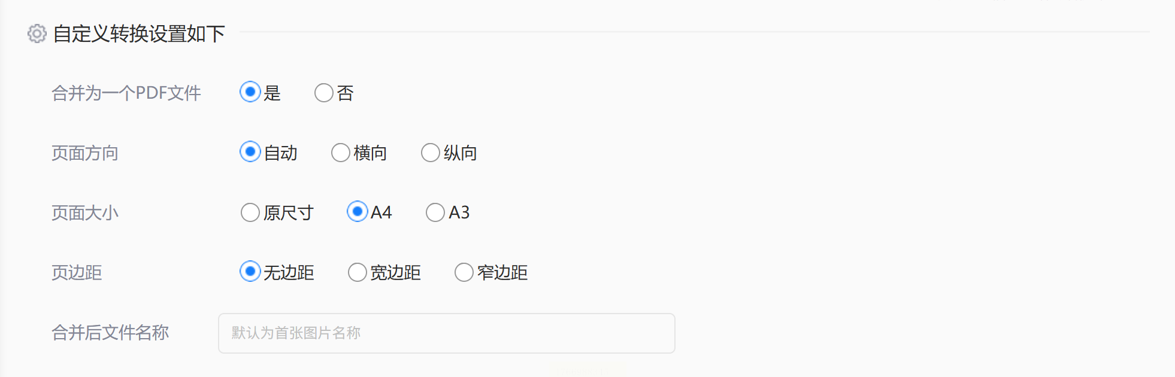Viewport: 1175px width, 377px height.
Task: Select 原尺寸 page size option
Action: point(250,212)
